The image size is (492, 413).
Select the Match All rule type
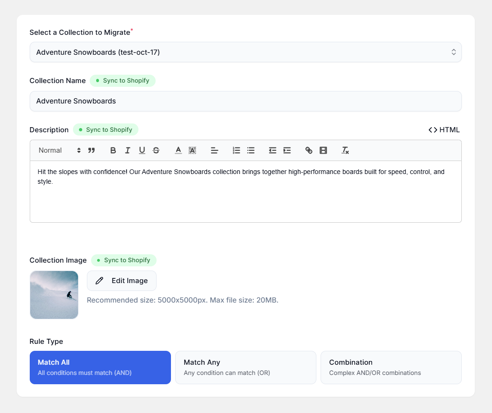[100, 367]
